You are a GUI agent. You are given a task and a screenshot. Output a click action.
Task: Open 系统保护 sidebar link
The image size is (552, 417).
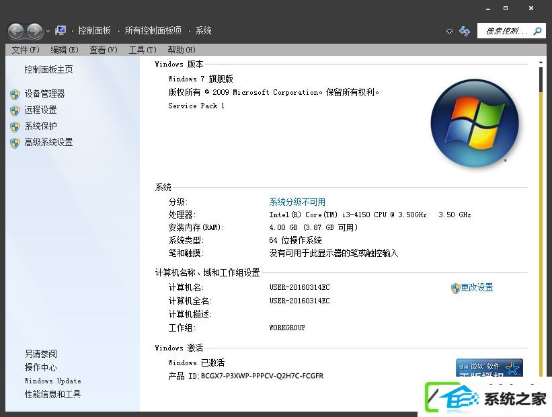[x=40, y=126]
